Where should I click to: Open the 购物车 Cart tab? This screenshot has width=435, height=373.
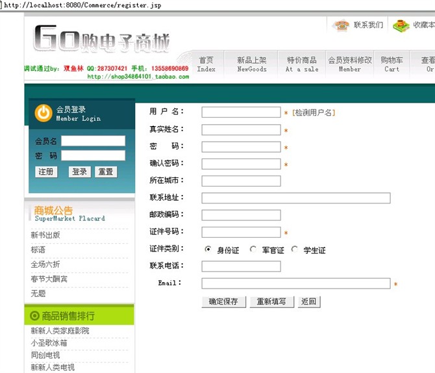tap(391, 64)
